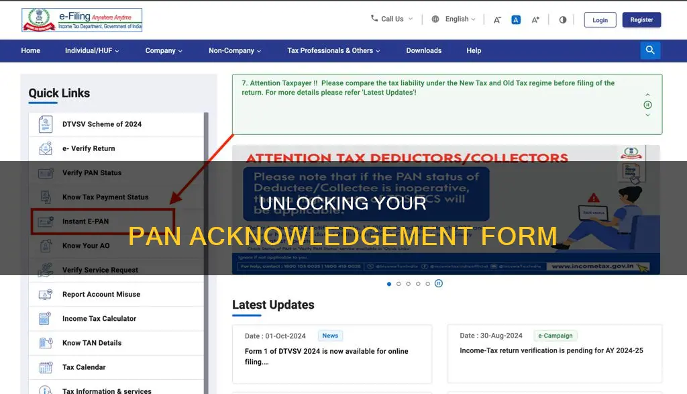The image size is (687, 394).
Task: Open the Help menu item
Action: 474,51
